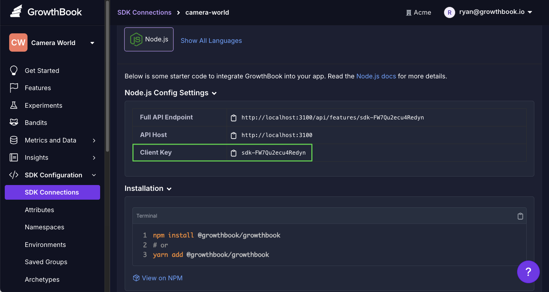Click the SDK Configuration code icon
Image resolution: width=549 pixels, height=292 pixels.
coord(14,175)
